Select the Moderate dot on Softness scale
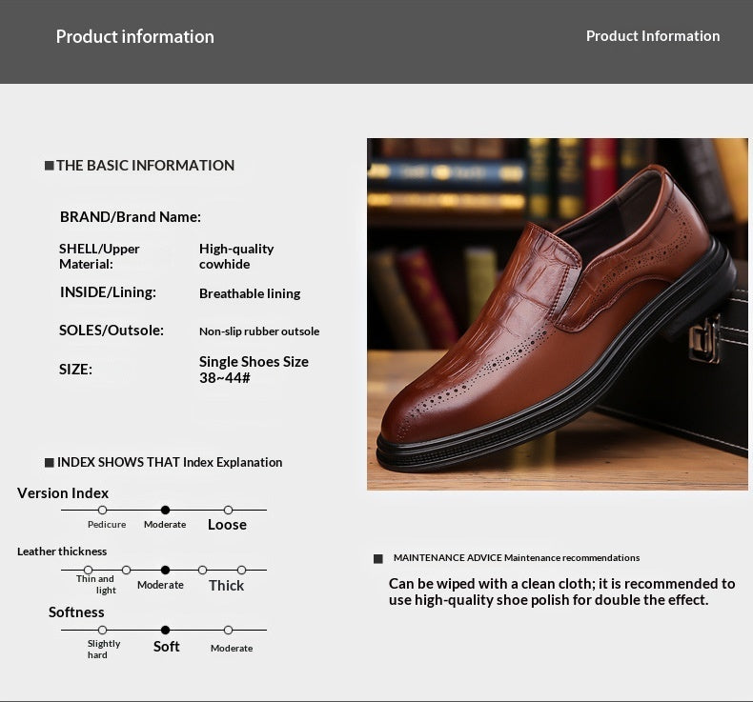 (228, 630)
